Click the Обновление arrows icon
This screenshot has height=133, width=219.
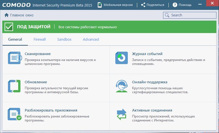tap(14, 86)
